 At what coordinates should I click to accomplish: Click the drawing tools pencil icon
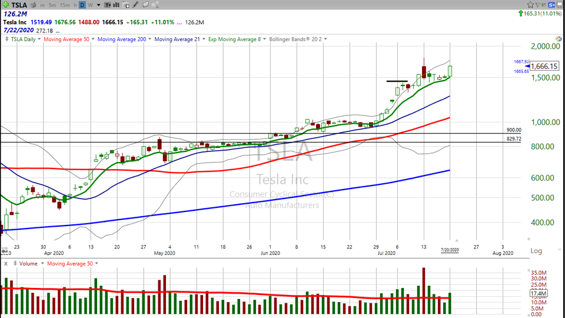[136, 5]
